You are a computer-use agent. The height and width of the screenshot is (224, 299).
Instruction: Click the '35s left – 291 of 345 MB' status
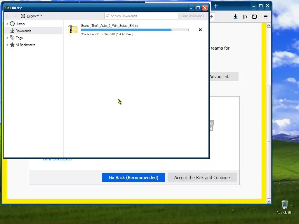tap(107, 34)
